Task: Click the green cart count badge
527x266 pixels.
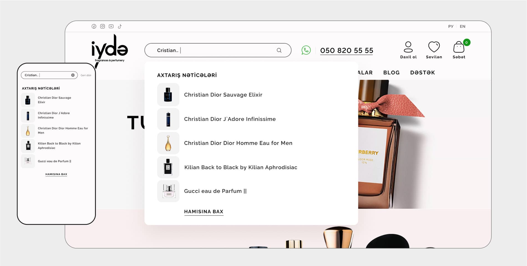Action: coord(467,42)
